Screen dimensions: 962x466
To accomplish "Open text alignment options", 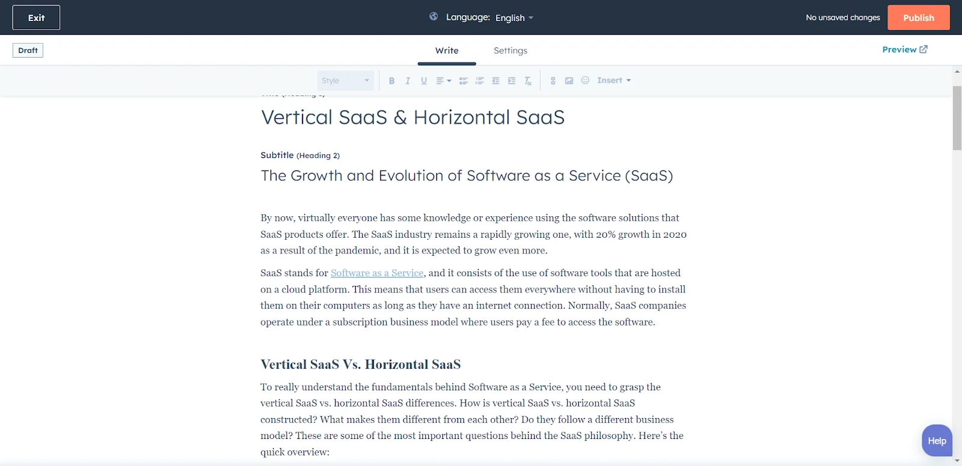I will tap(443, 80).
